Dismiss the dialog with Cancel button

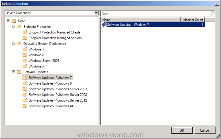pyautogui.click(x=205, y=130)
